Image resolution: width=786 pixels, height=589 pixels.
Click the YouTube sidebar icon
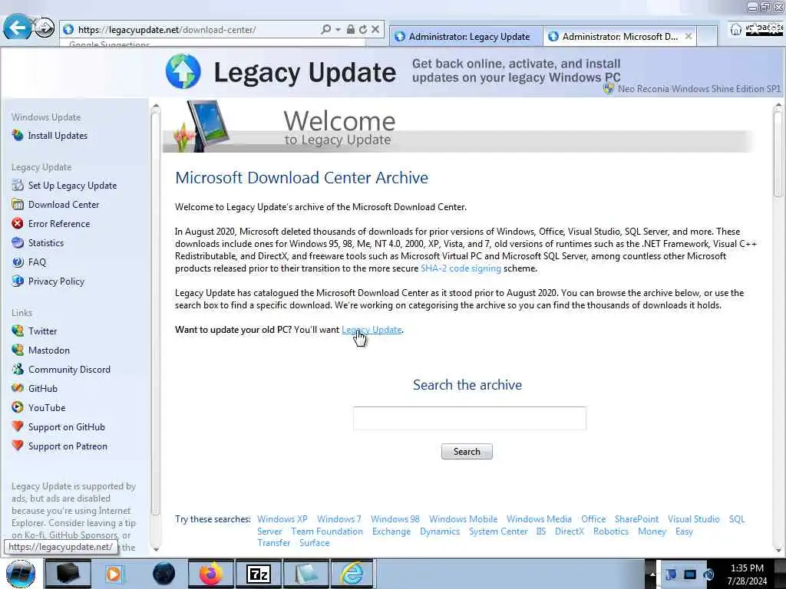(18, 407)
